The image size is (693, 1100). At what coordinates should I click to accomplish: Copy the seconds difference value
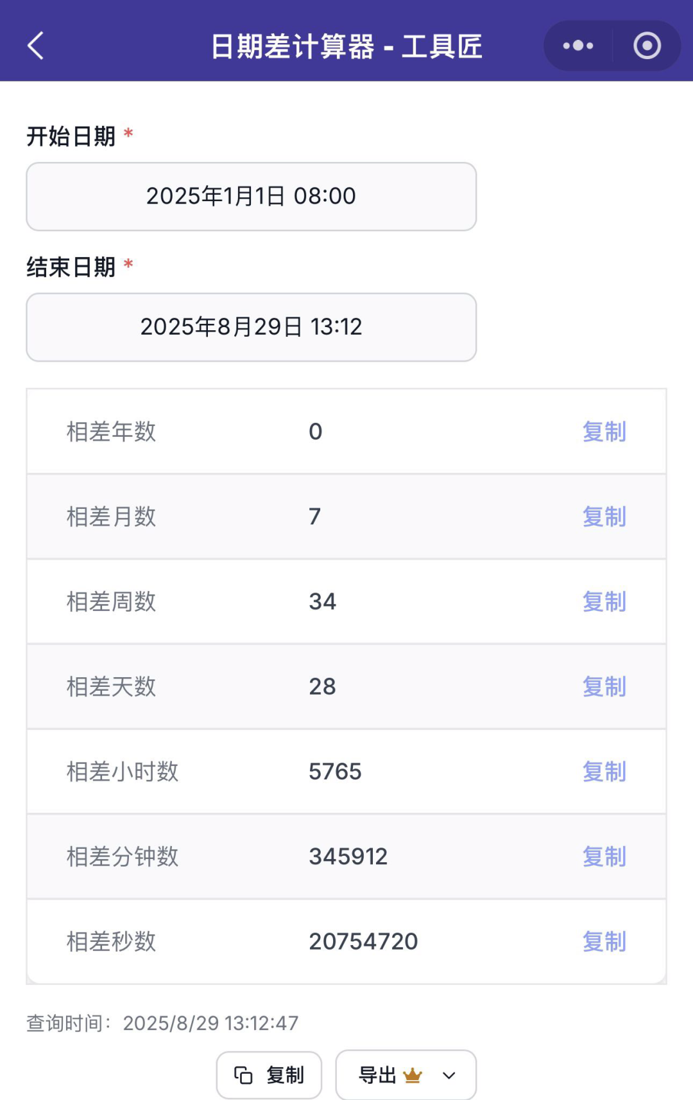click(x=604, y=942)
